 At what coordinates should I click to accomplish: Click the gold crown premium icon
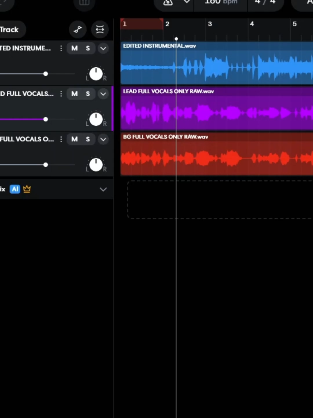[27, 189]
